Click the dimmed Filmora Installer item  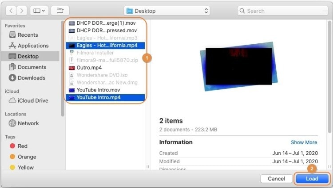(105, 53)
